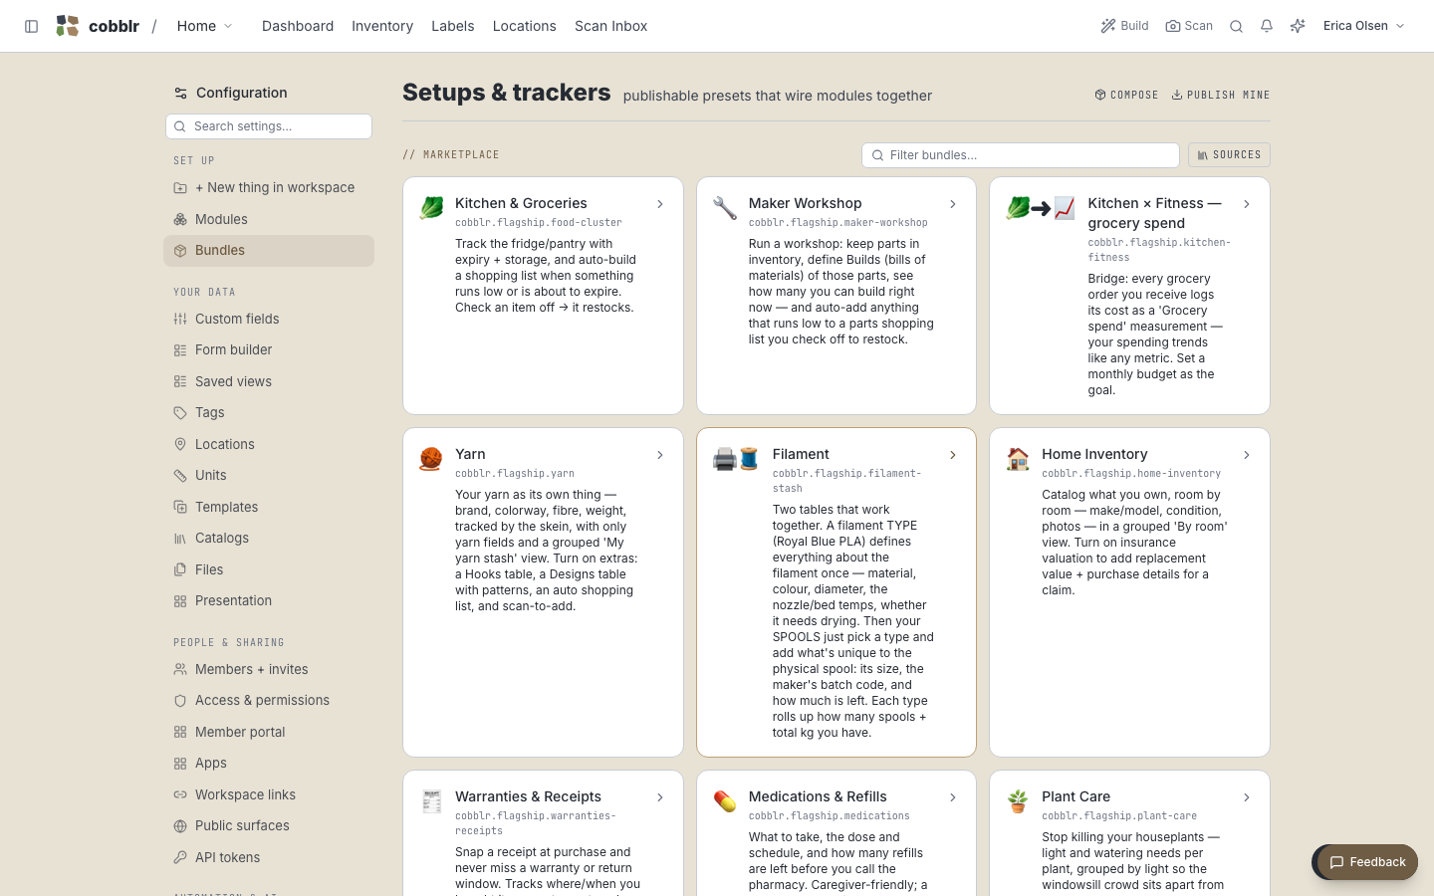Image resolution: width=1434 pixels, height=896 pixels.
Task: Click the API tokens key icon
Action: click(x=180, y=857)
